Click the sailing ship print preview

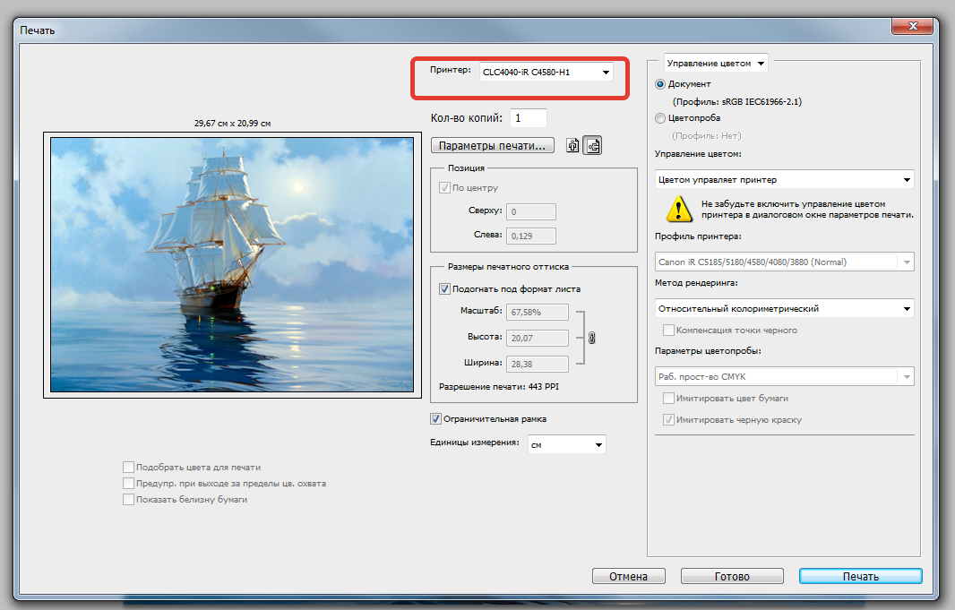coord(232,265)
